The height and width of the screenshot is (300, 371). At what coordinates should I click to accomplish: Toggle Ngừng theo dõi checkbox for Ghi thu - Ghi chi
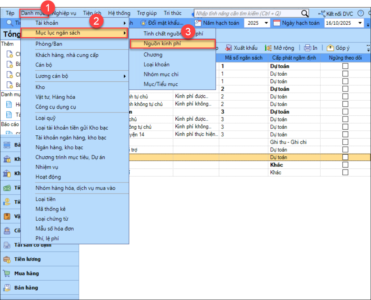tap(345, 142)
